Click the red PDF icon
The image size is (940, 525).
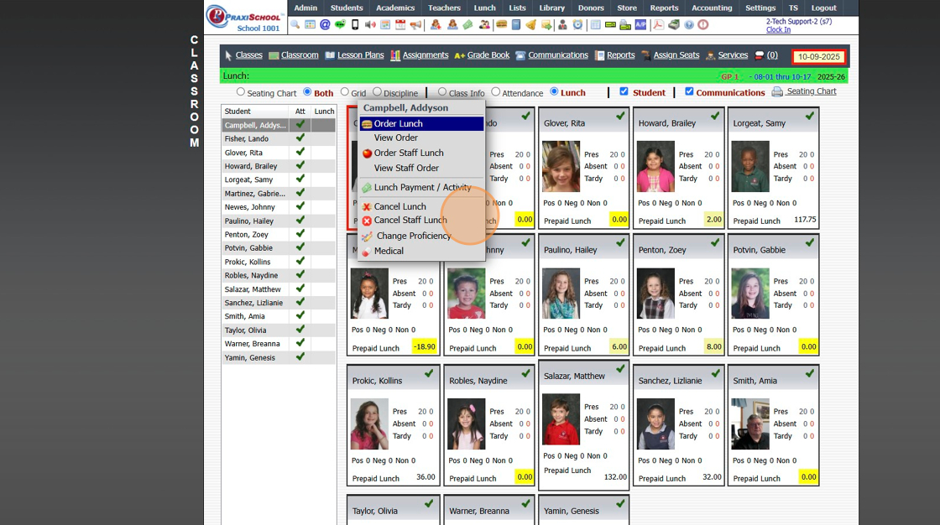(658, 24)
